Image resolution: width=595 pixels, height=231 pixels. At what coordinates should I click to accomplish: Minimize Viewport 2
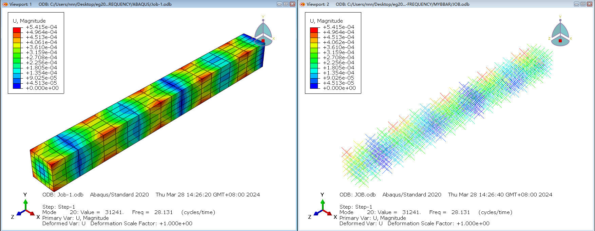click(x=576, y=4)
